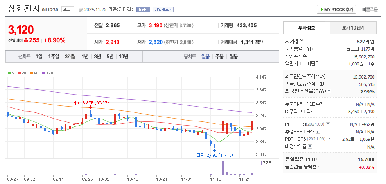
Task: Click the change rate +8.90%
Action: (x=55, y=40)
